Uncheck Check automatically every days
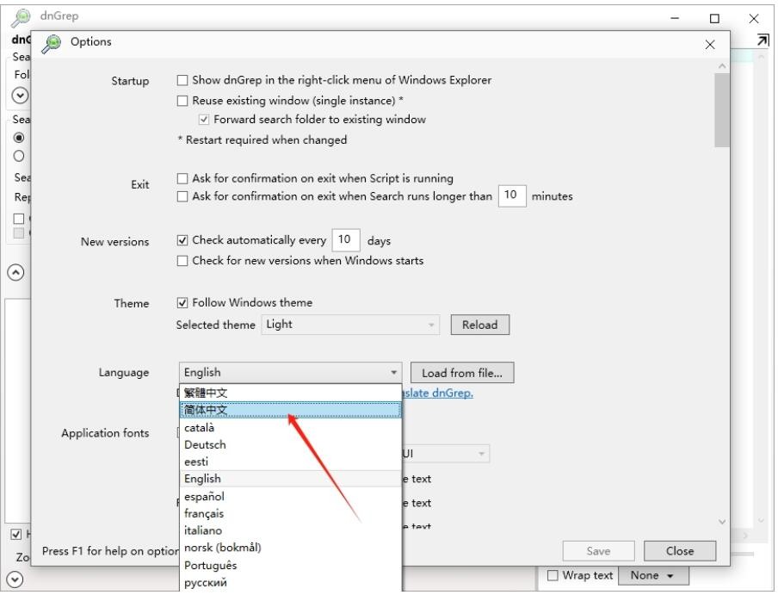The width and height of the screenshot is (778, 595). 182,240
